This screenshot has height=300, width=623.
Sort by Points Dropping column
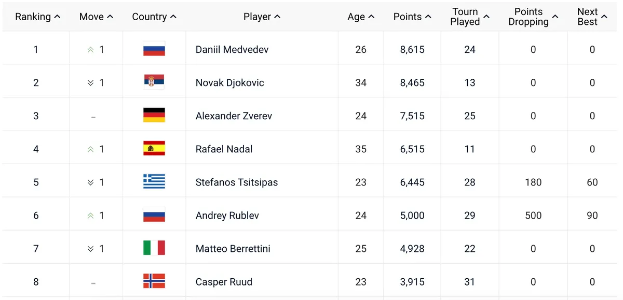[533, 17]
